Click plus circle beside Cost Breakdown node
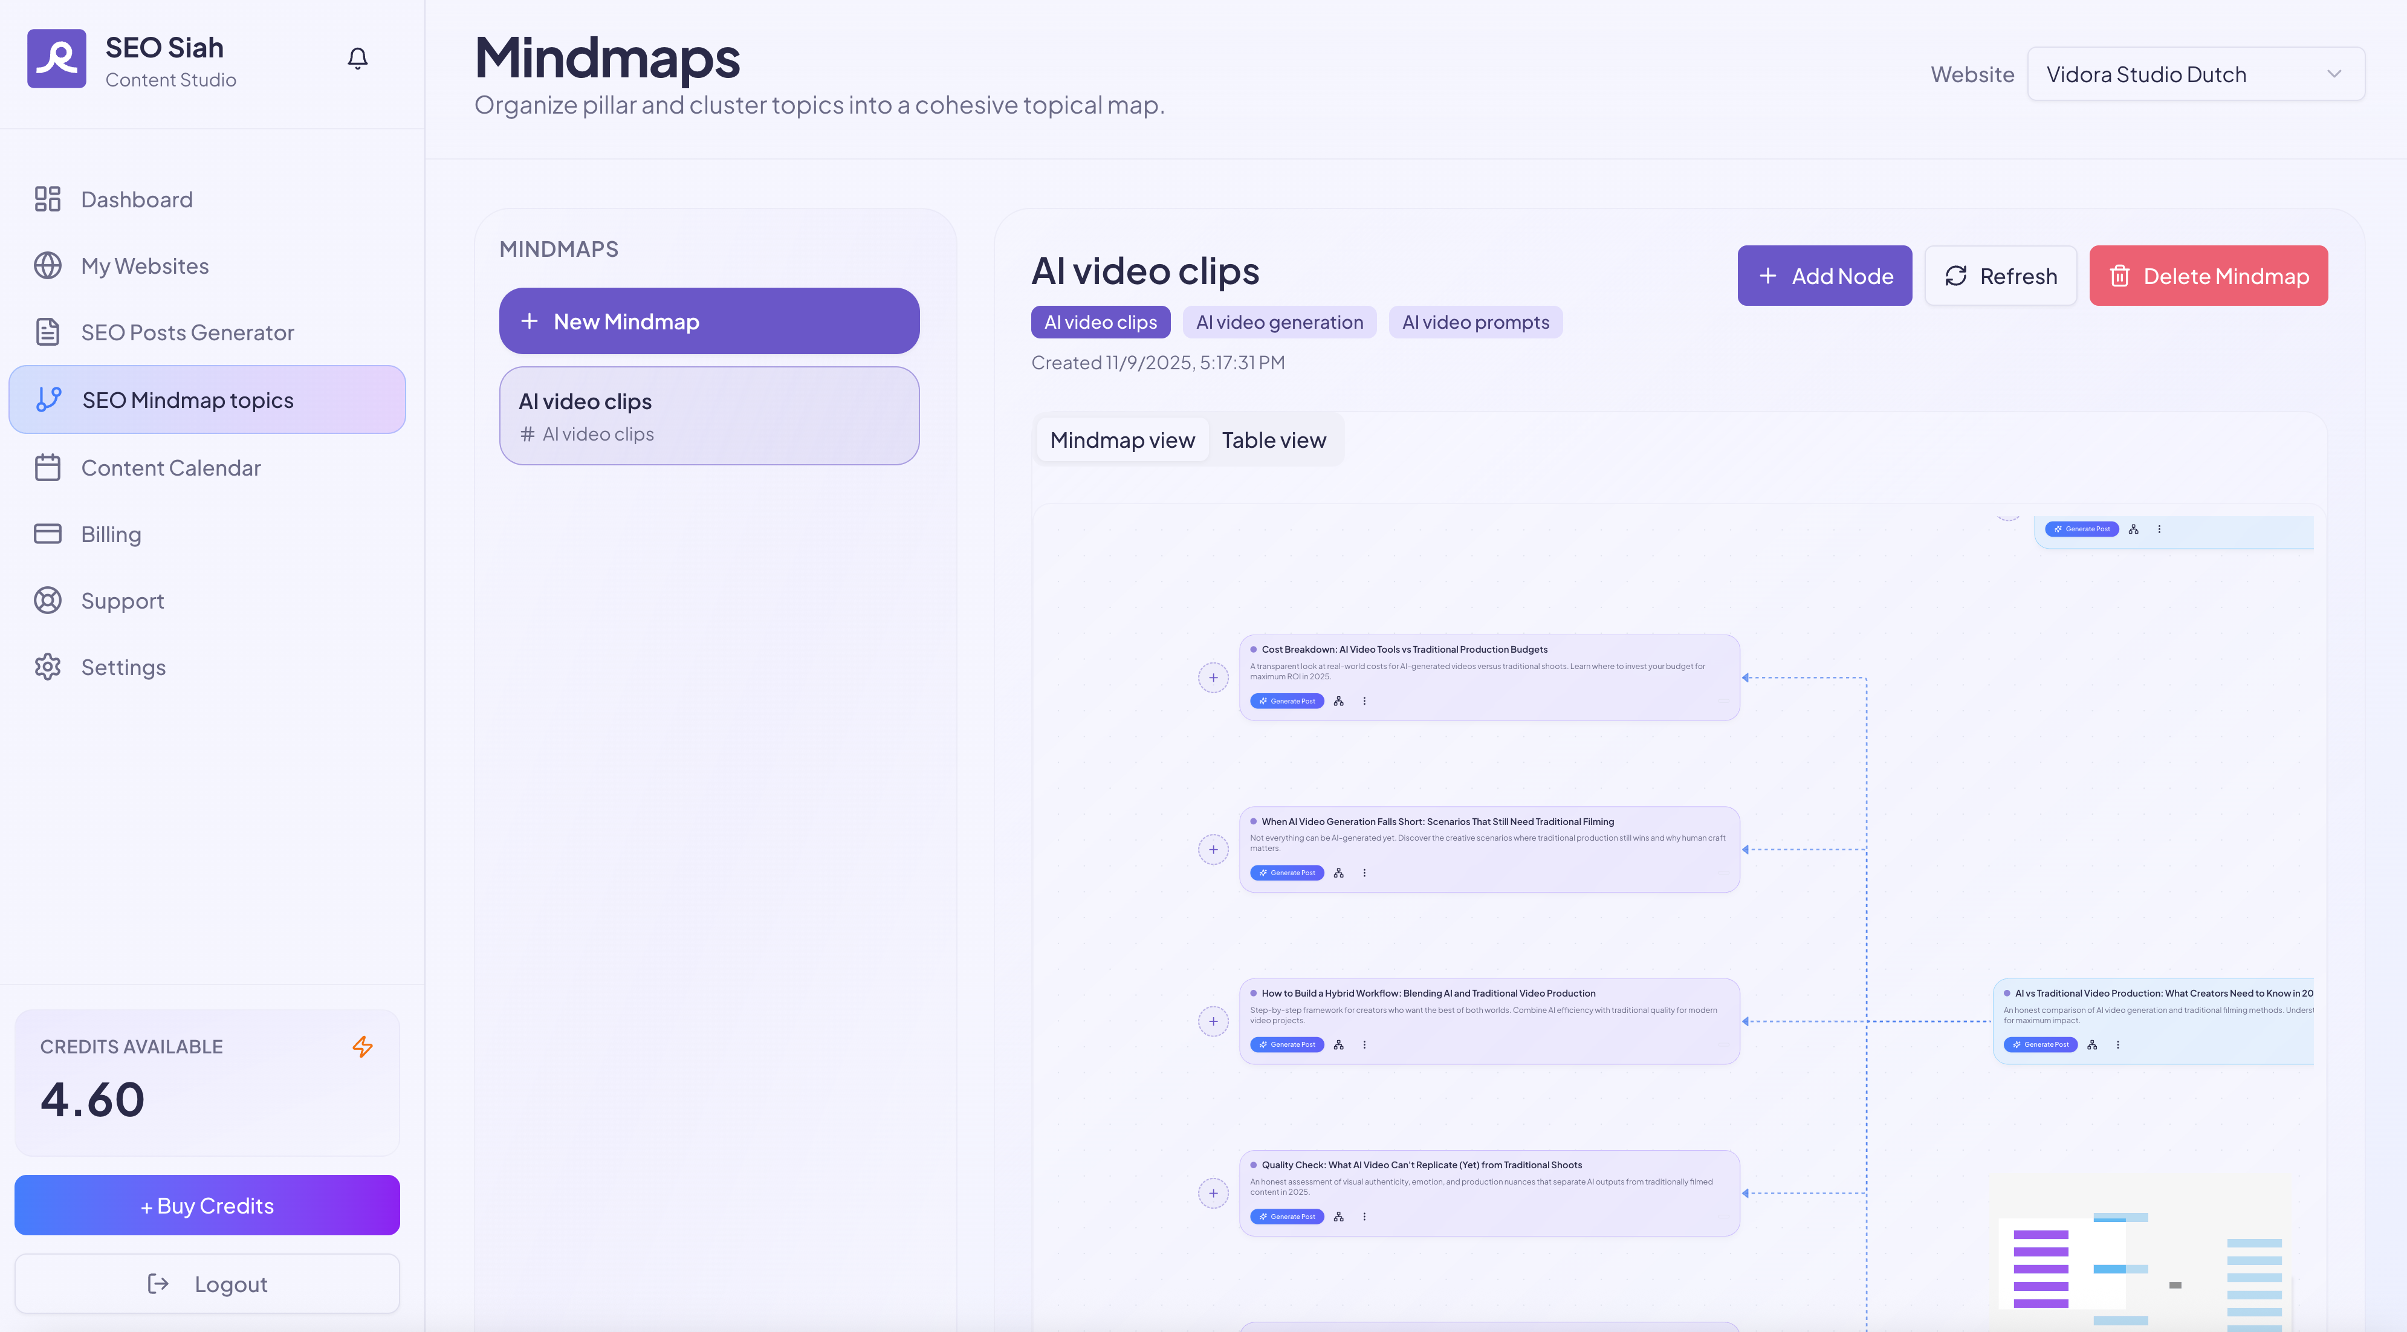Image resolution: width=2407 pixels, height=1332 pixels. 1213,677
